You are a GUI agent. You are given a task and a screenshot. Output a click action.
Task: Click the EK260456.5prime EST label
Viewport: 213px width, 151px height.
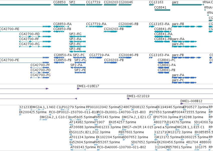[171, 142]
